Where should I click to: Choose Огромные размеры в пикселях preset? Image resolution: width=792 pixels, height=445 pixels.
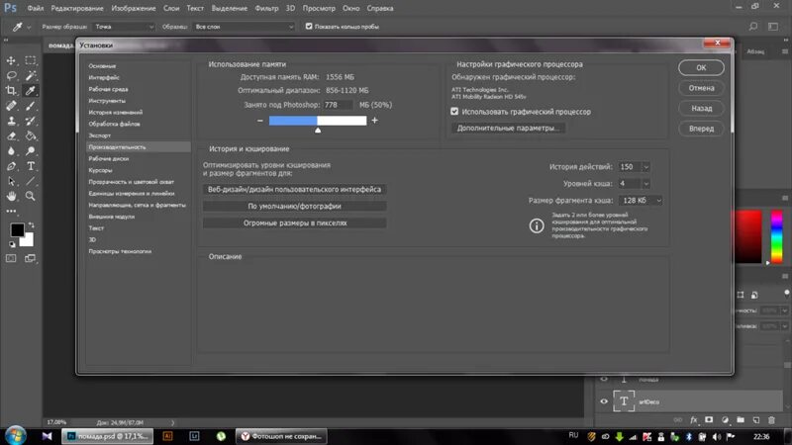(x=294, y=222)
